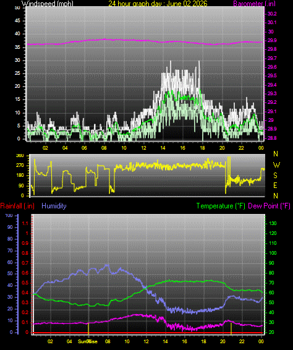Image resolution: width=293 pixels, height=350 pixels.
Task: Click the E wind direction letter
Action: click(275, 186)
